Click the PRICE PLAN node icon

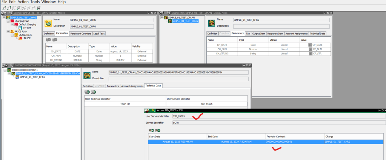tap(12, 31)
